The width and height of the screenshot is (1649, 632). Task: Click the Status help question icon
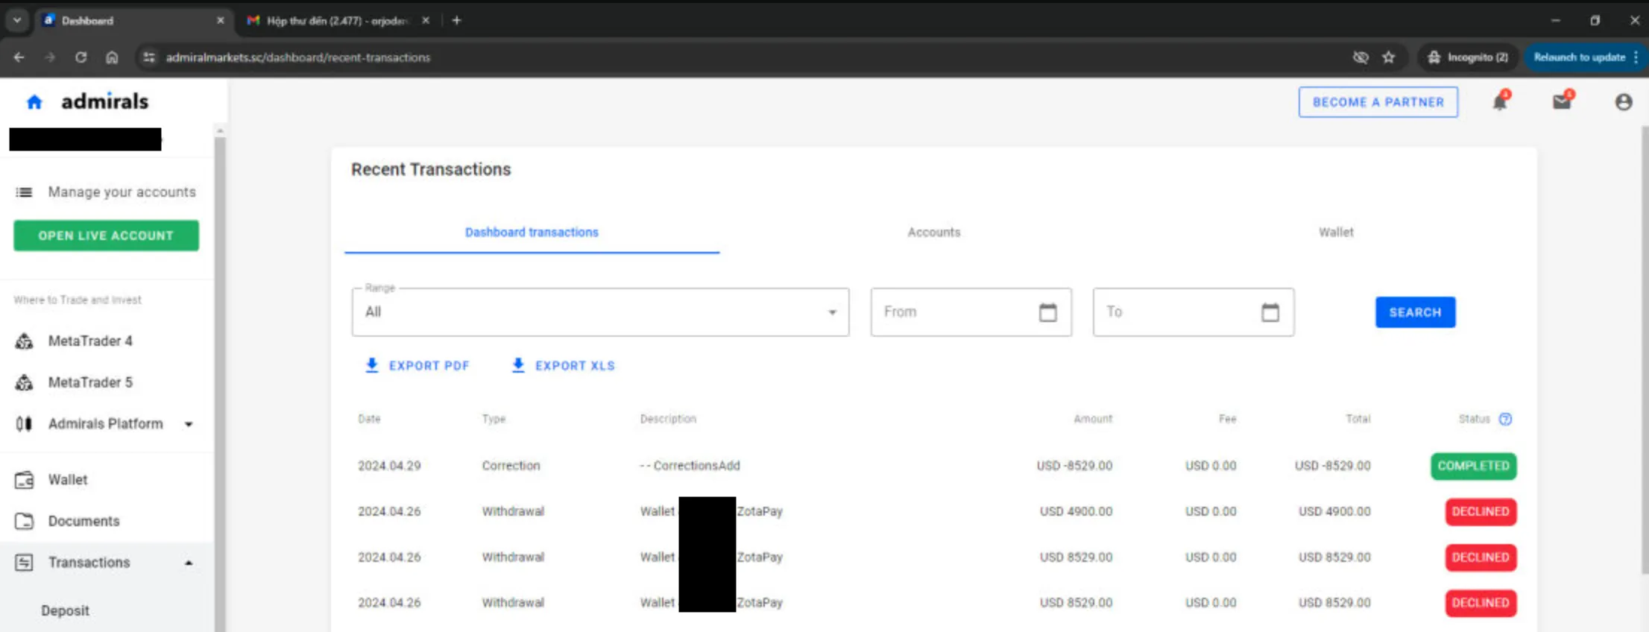(x=1505, y=419)
